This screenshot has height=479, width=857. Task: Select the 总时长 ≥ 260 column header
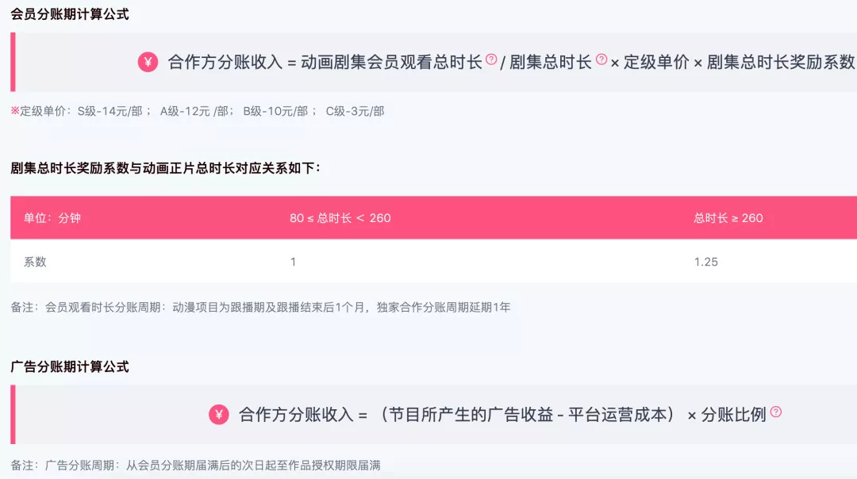[x=728, y=217]
